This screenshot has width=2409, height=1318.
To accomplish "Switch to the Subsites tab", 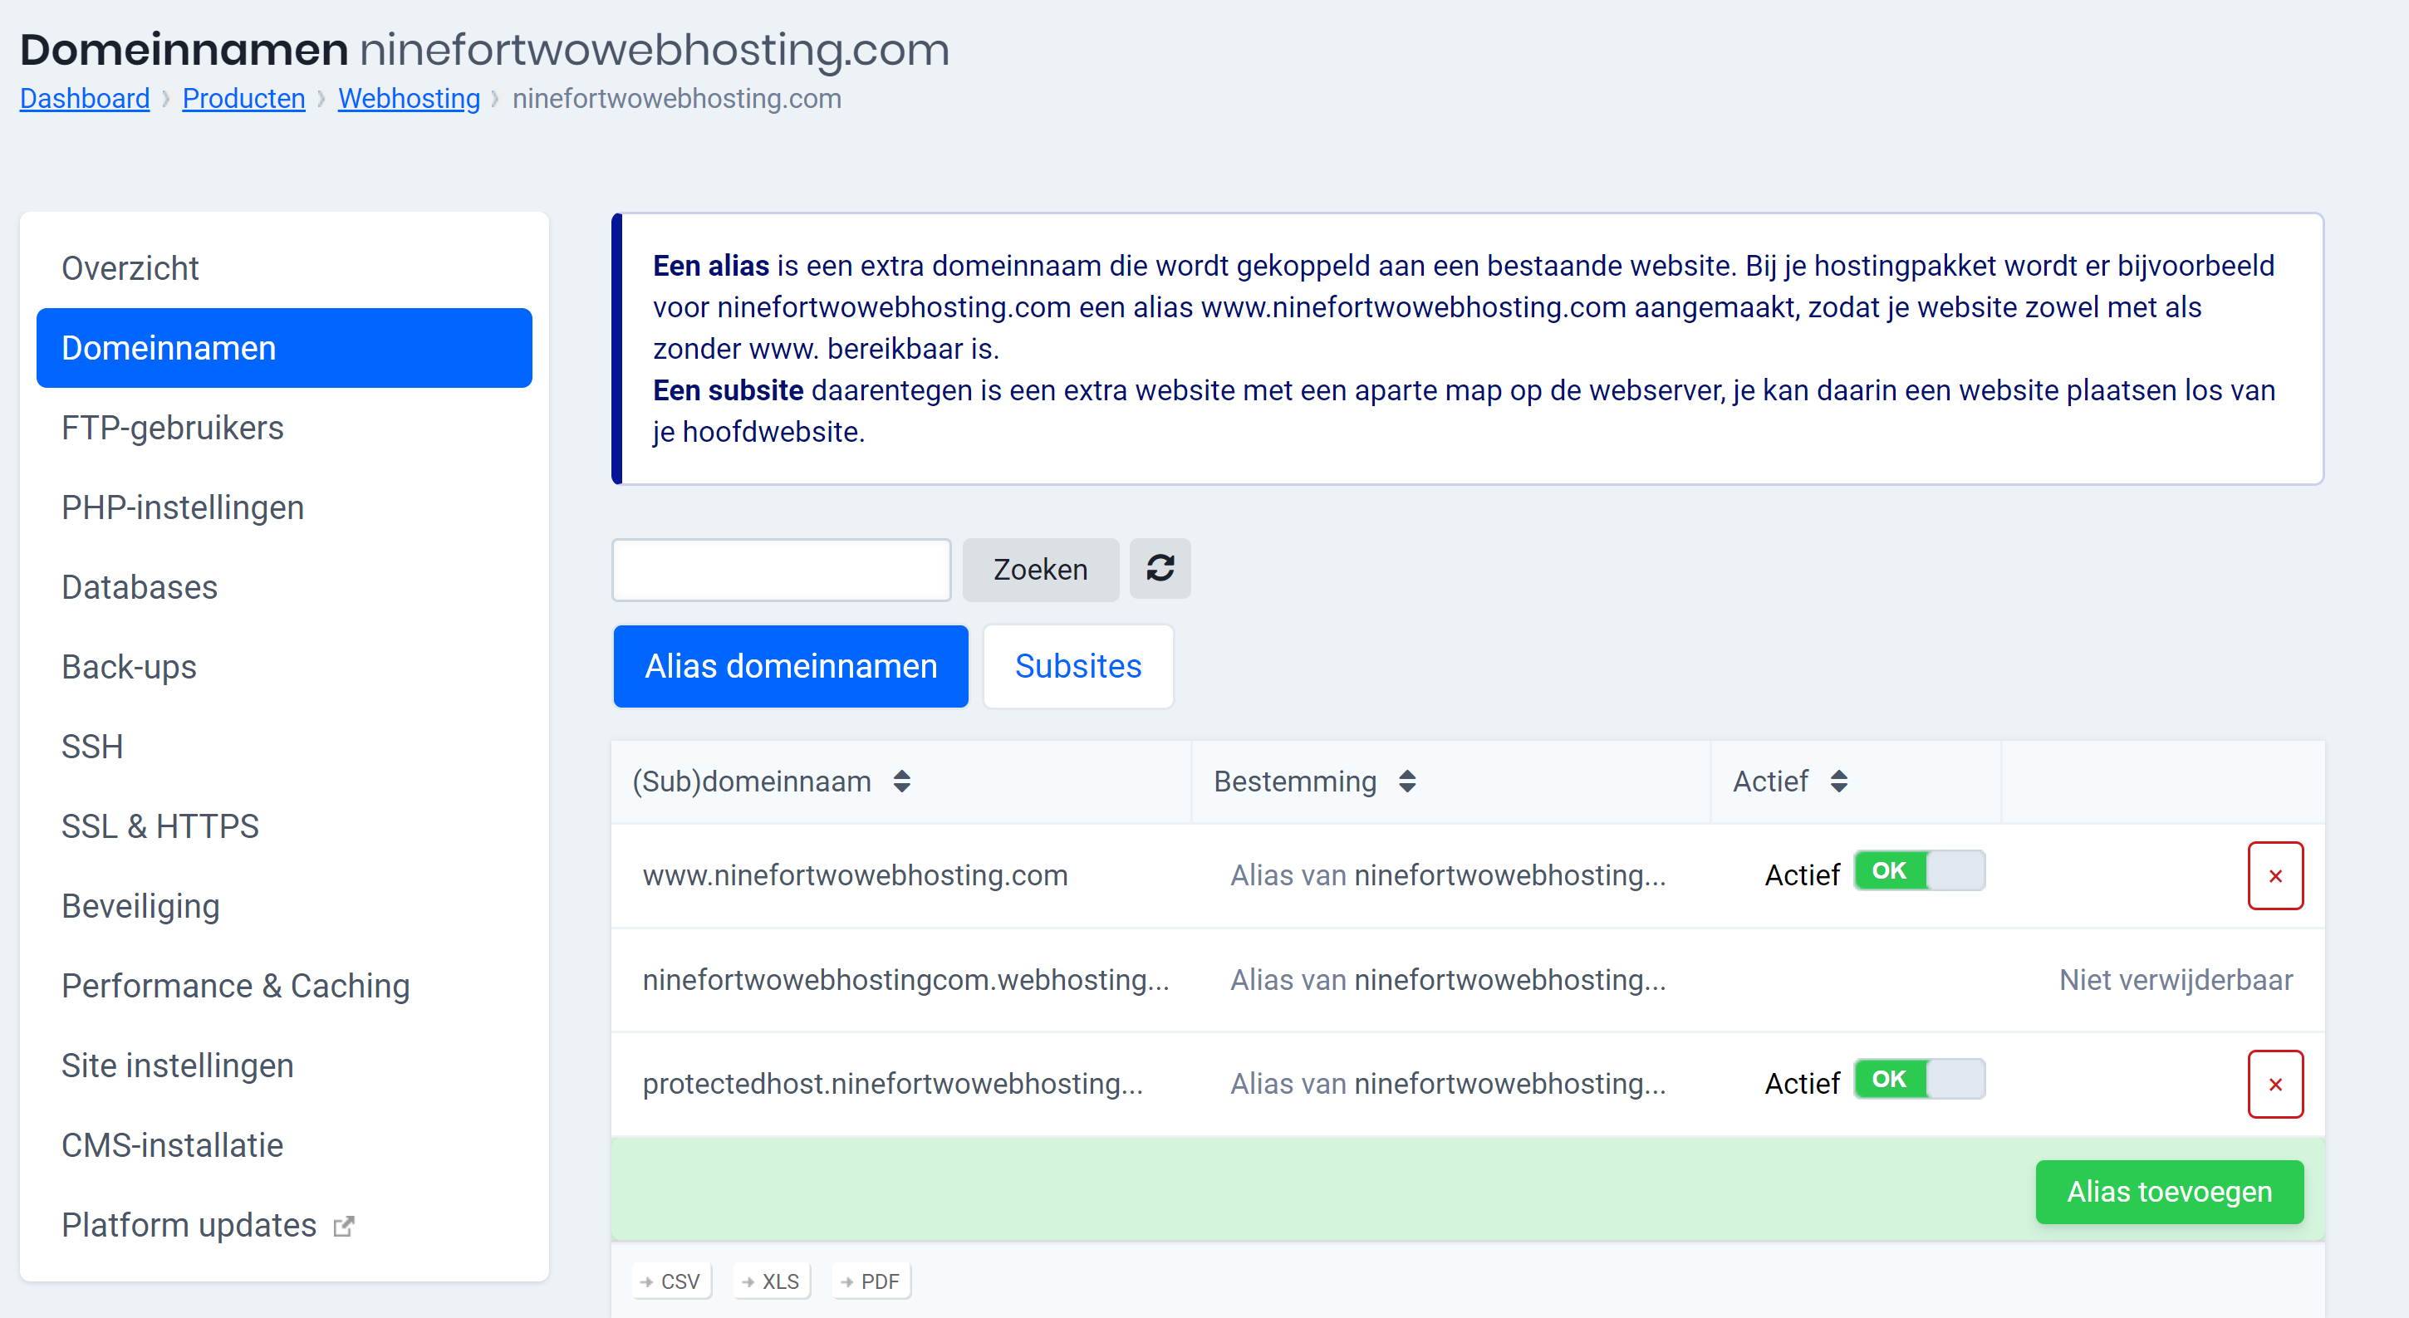I will [1077, 667].
